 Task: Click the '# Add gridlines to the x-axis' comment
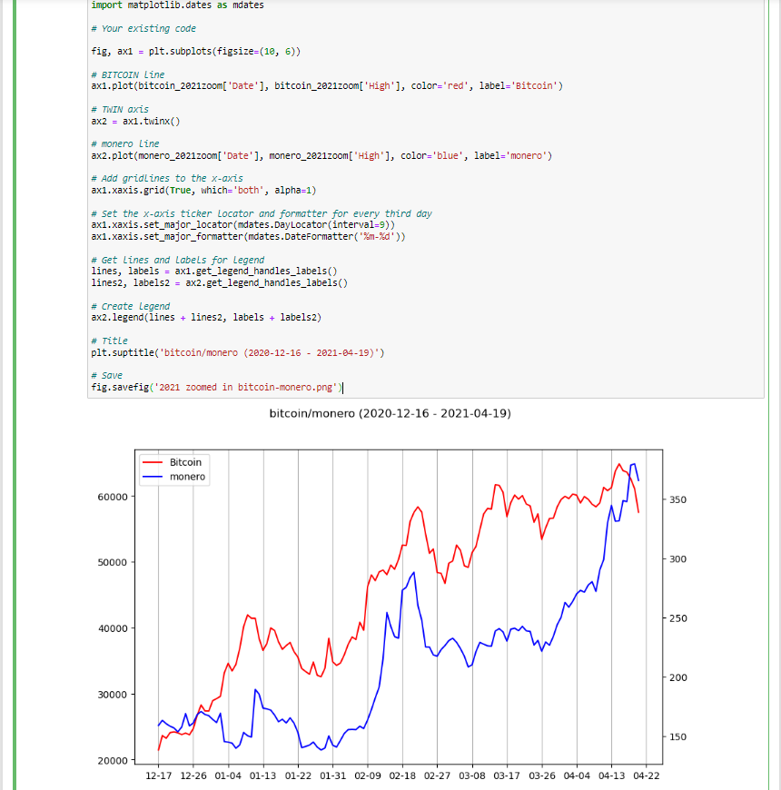pos(167,178)
